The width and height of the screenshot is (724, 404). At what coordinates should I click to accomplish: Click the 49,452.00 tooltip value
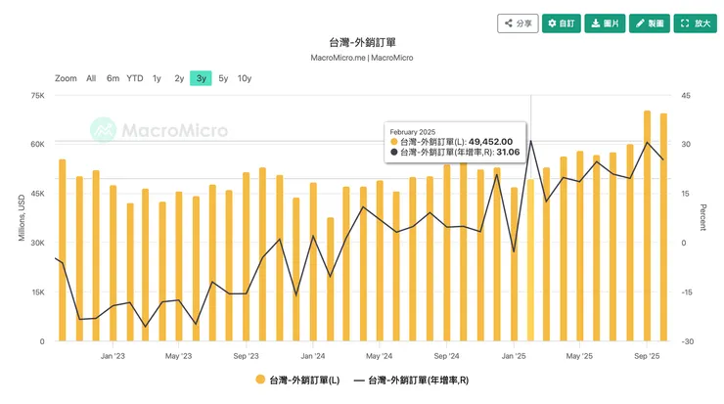490,142
